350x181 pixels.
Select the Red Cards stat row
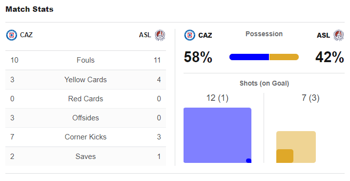pos(86,99)
